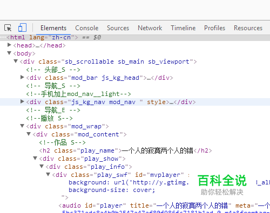270x213 pixels.
Task: Activate the inspect element picker icon
Action: pos(8,28)
